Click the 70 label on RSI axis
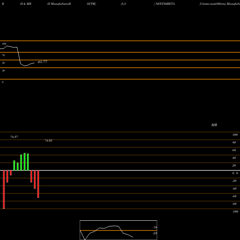 click(3, 55)
